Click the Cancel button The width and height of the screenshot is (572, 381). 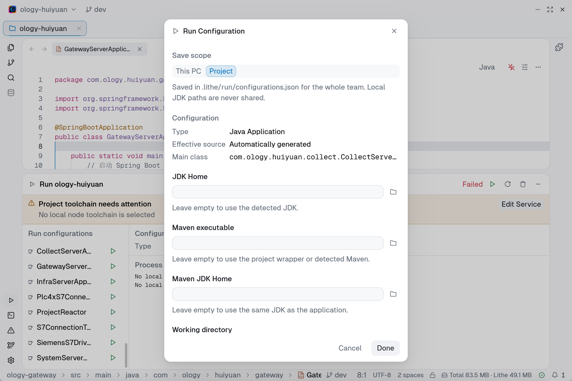[x=350, y=348]
